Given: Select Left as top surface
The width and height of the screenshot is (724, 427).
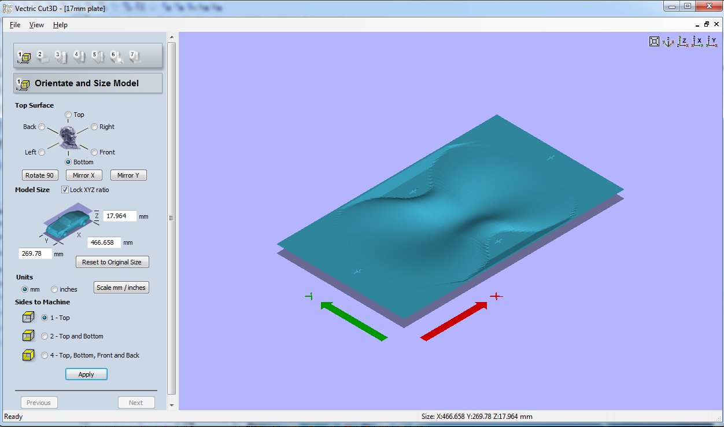Looking at the screenshot, I should (42, 152).
